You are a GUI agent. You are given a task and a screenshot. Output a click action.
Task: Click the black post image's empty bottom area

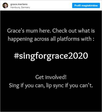[51, 101]
